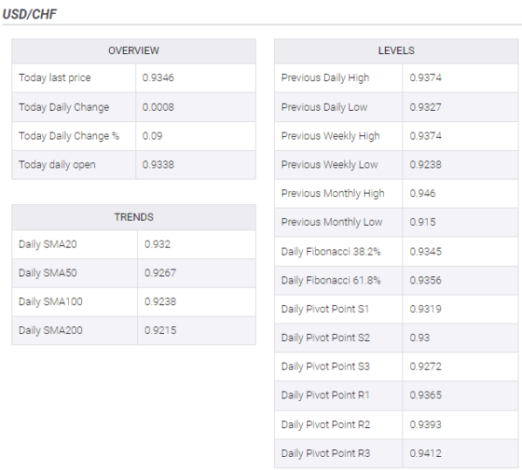Click the Today last price value 0.9346
Image resolution: width=522 pixels, height=470 pixels.
pos(158,78)
